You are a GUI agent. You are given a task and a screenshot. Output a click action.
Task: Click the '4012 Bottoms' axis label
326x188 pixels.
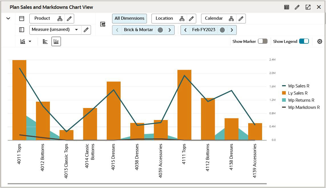(42, 157)
